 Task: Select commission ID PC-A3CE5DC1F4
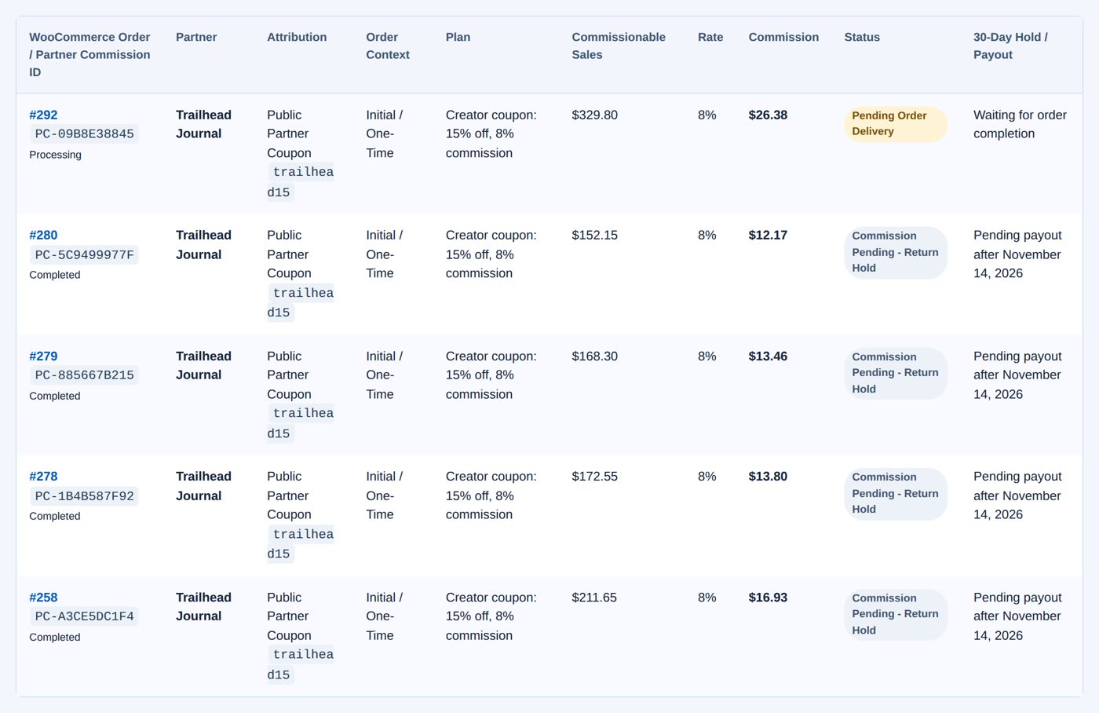[84, 616]
